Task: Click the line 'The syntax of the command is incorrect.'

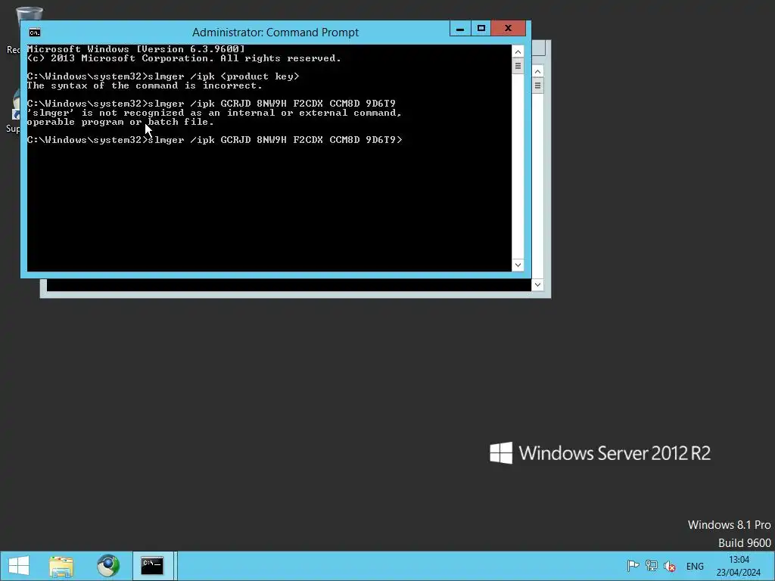Action: pos(145,85)
